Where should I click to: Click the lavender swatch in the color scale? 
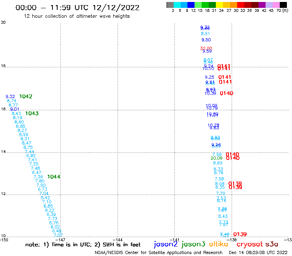pyautogui.click(x=269, y=5)
